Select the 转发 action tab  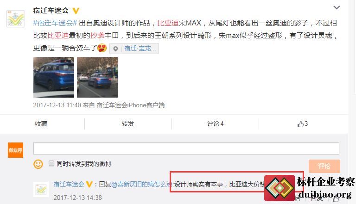tap(128, 124)
